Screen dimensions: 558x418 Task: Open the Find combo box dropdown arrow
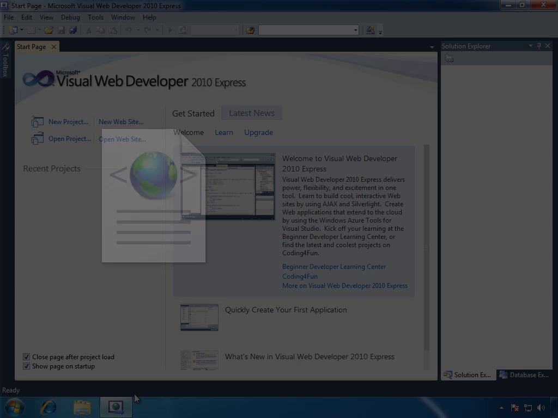355,30
